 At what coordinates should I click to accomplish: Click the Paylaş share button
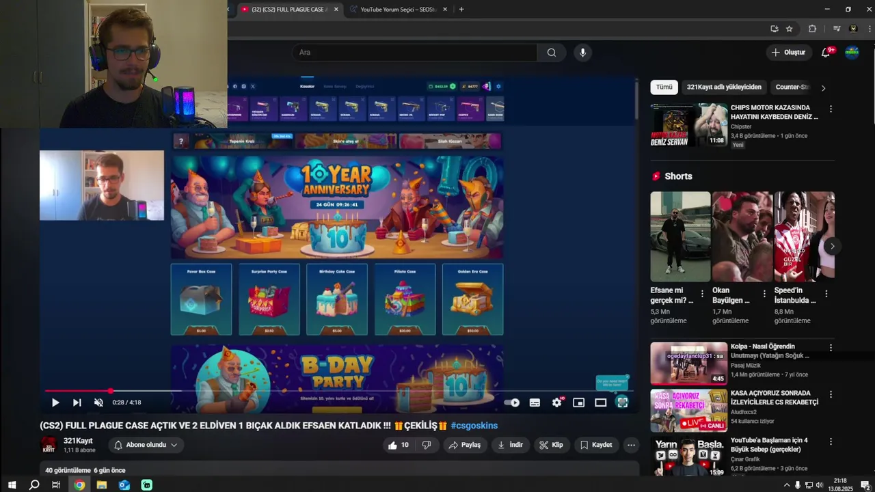(465, 445)
